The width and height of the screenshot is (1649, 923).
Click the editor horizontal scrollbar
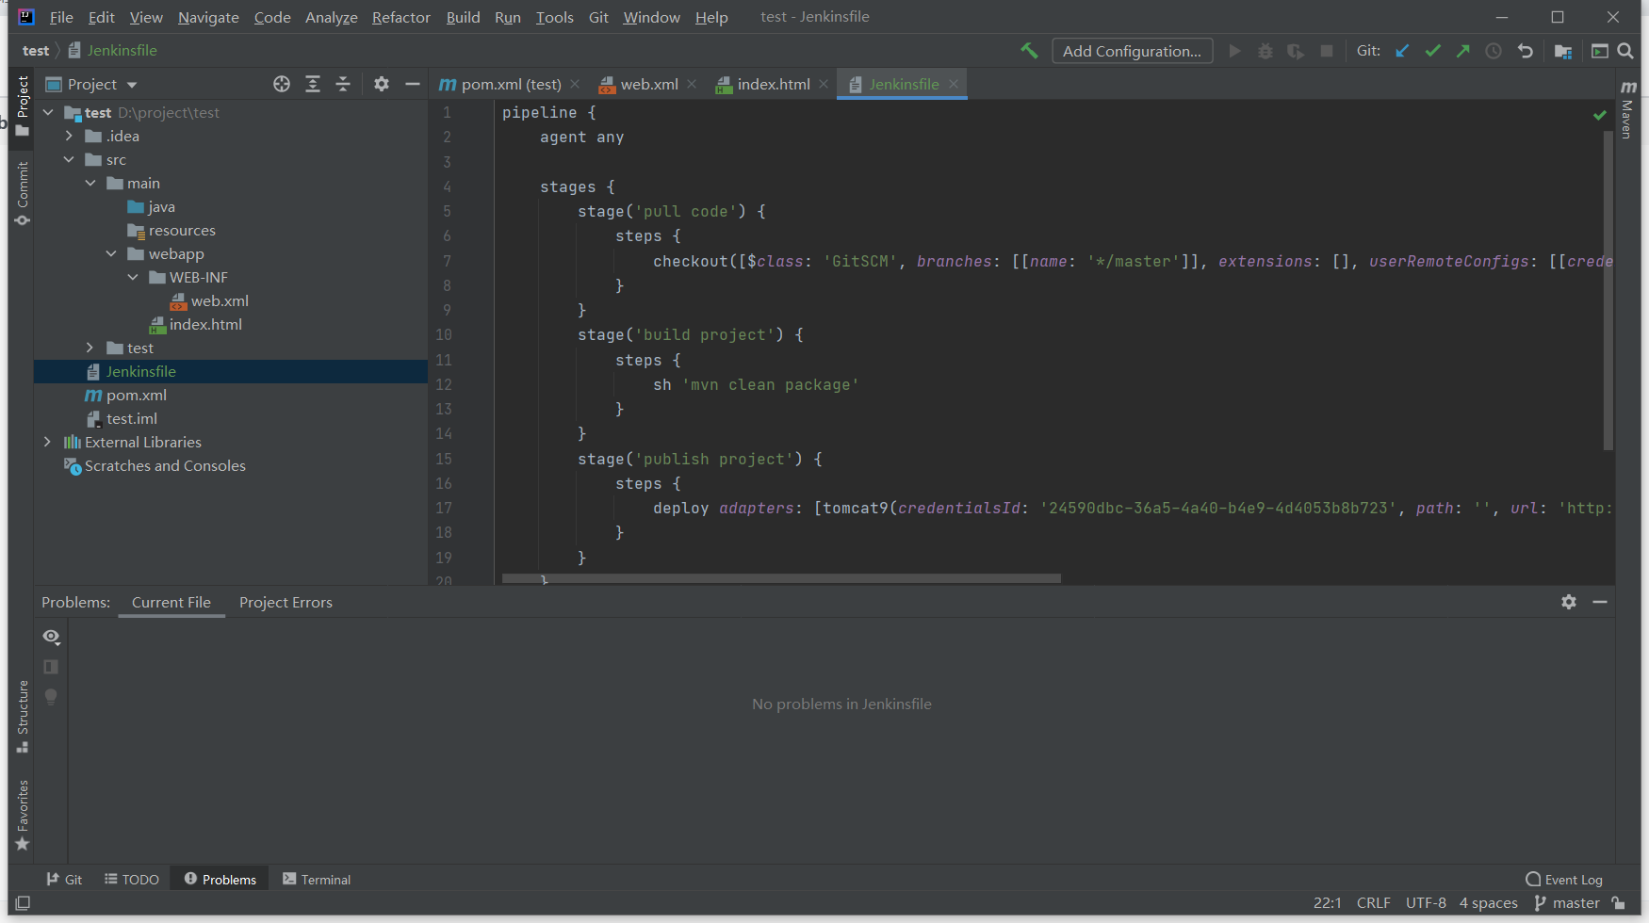[781, 578]
